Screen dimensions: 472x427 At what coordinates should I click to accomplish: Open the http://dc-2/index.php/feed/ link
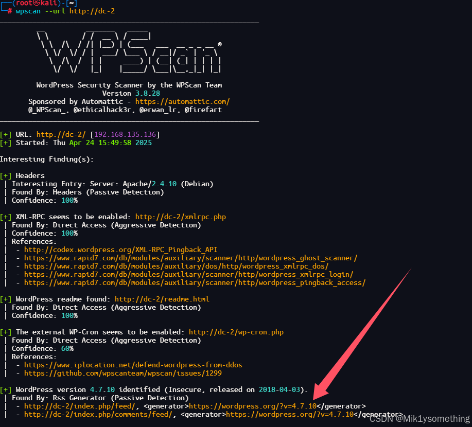coord(80,406)
